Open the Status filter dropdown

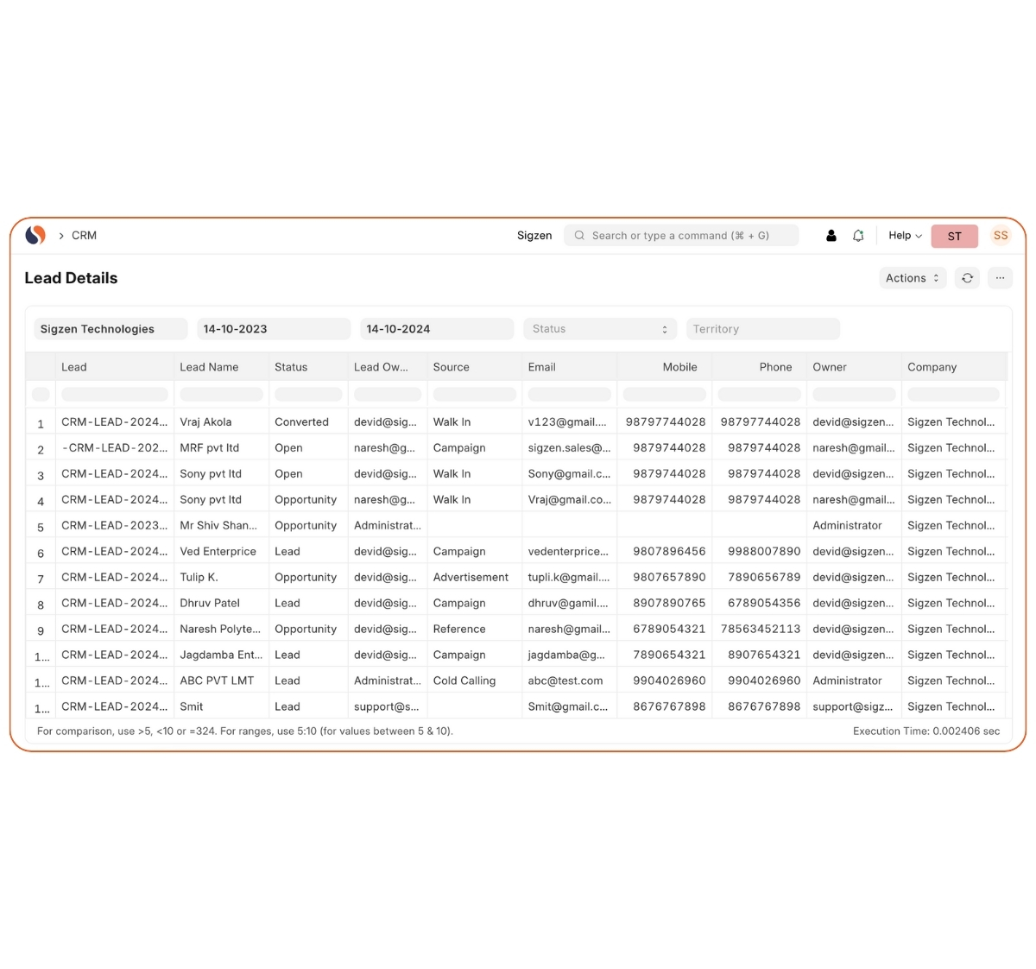tap(599, 329)
